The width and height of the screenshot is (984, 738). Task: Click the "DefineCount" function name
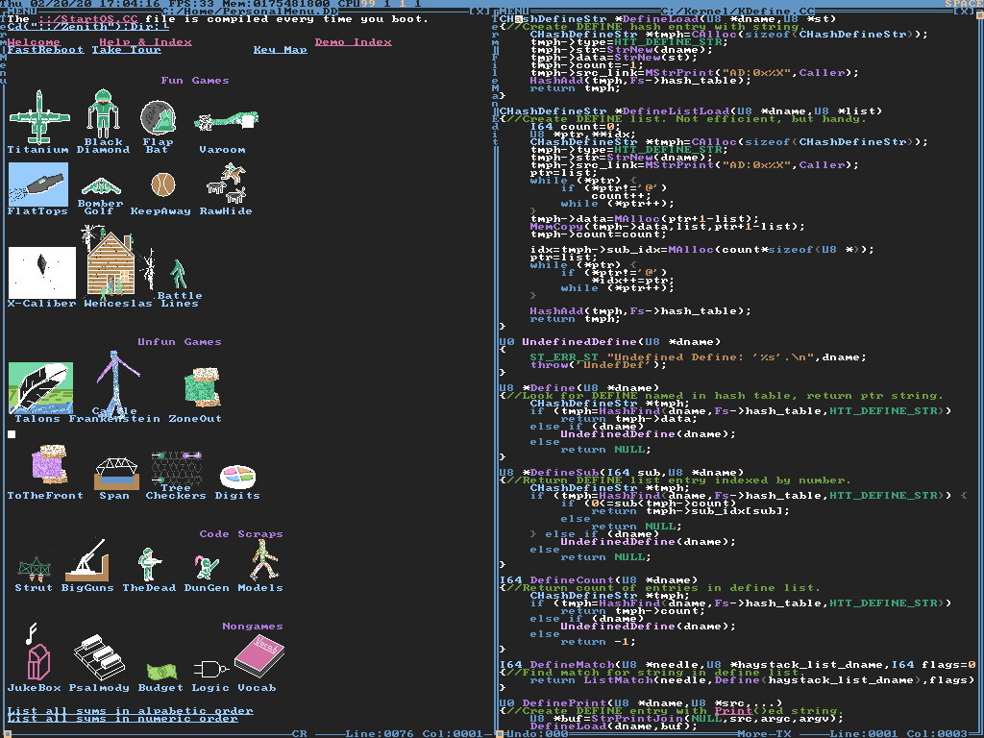(x=572, y=580)
